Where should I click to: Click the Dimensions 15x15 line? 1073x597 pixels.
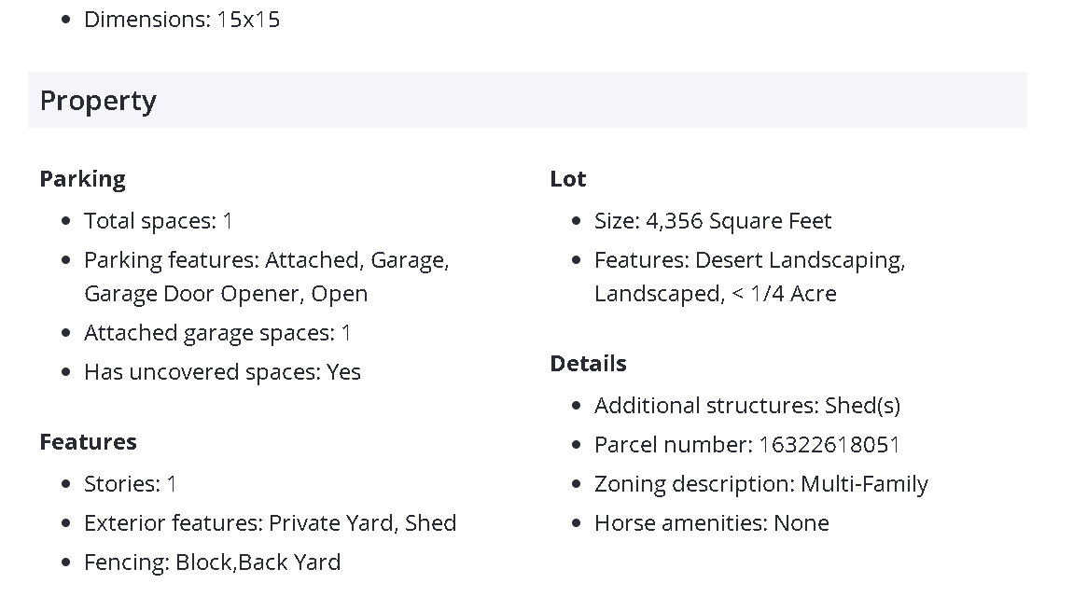[182, 19]
